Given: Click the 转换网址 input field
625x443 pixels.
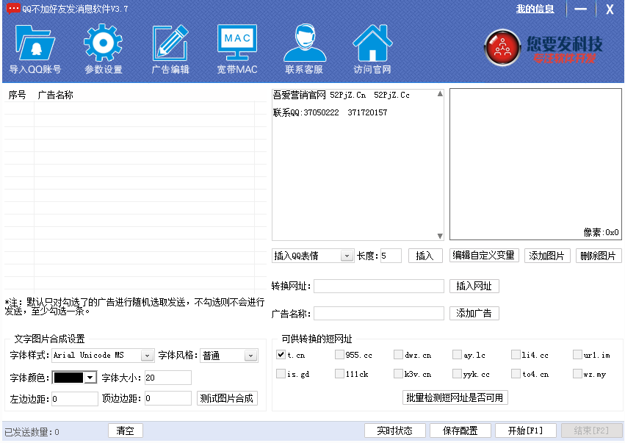Looking at the screenshot, I should (378, 287).
